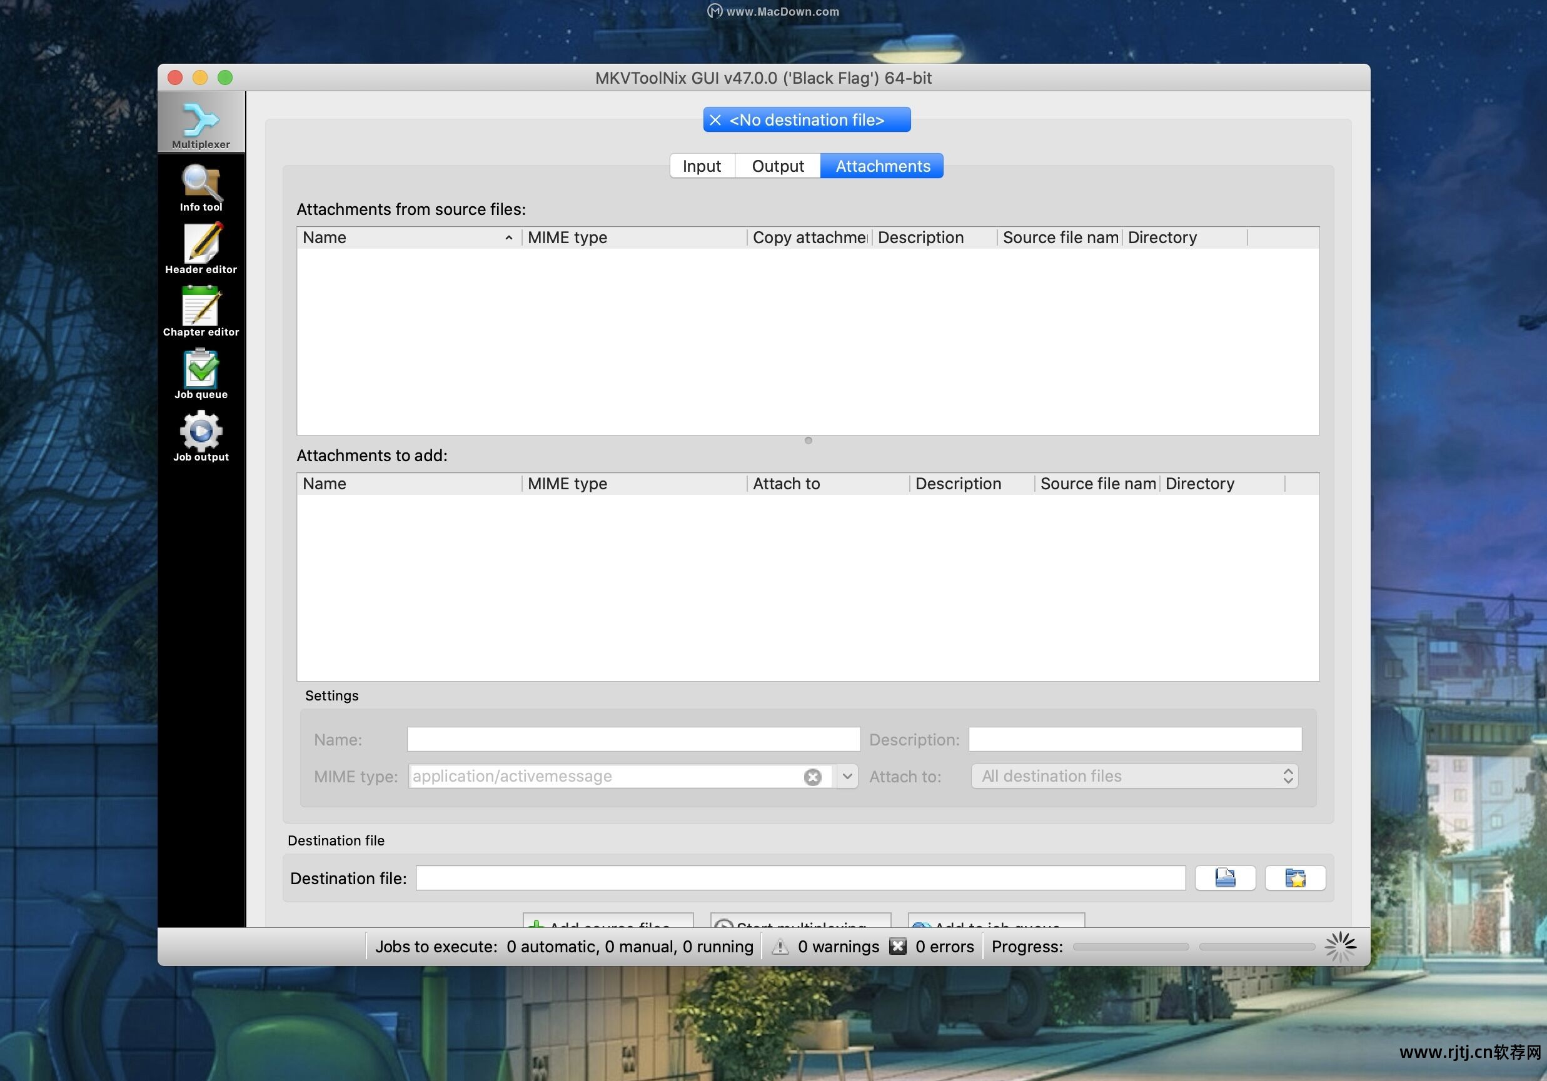Click Directory header in Attachments to add
Viewport: 1547px width, 1081px height.
(1222, 484)
